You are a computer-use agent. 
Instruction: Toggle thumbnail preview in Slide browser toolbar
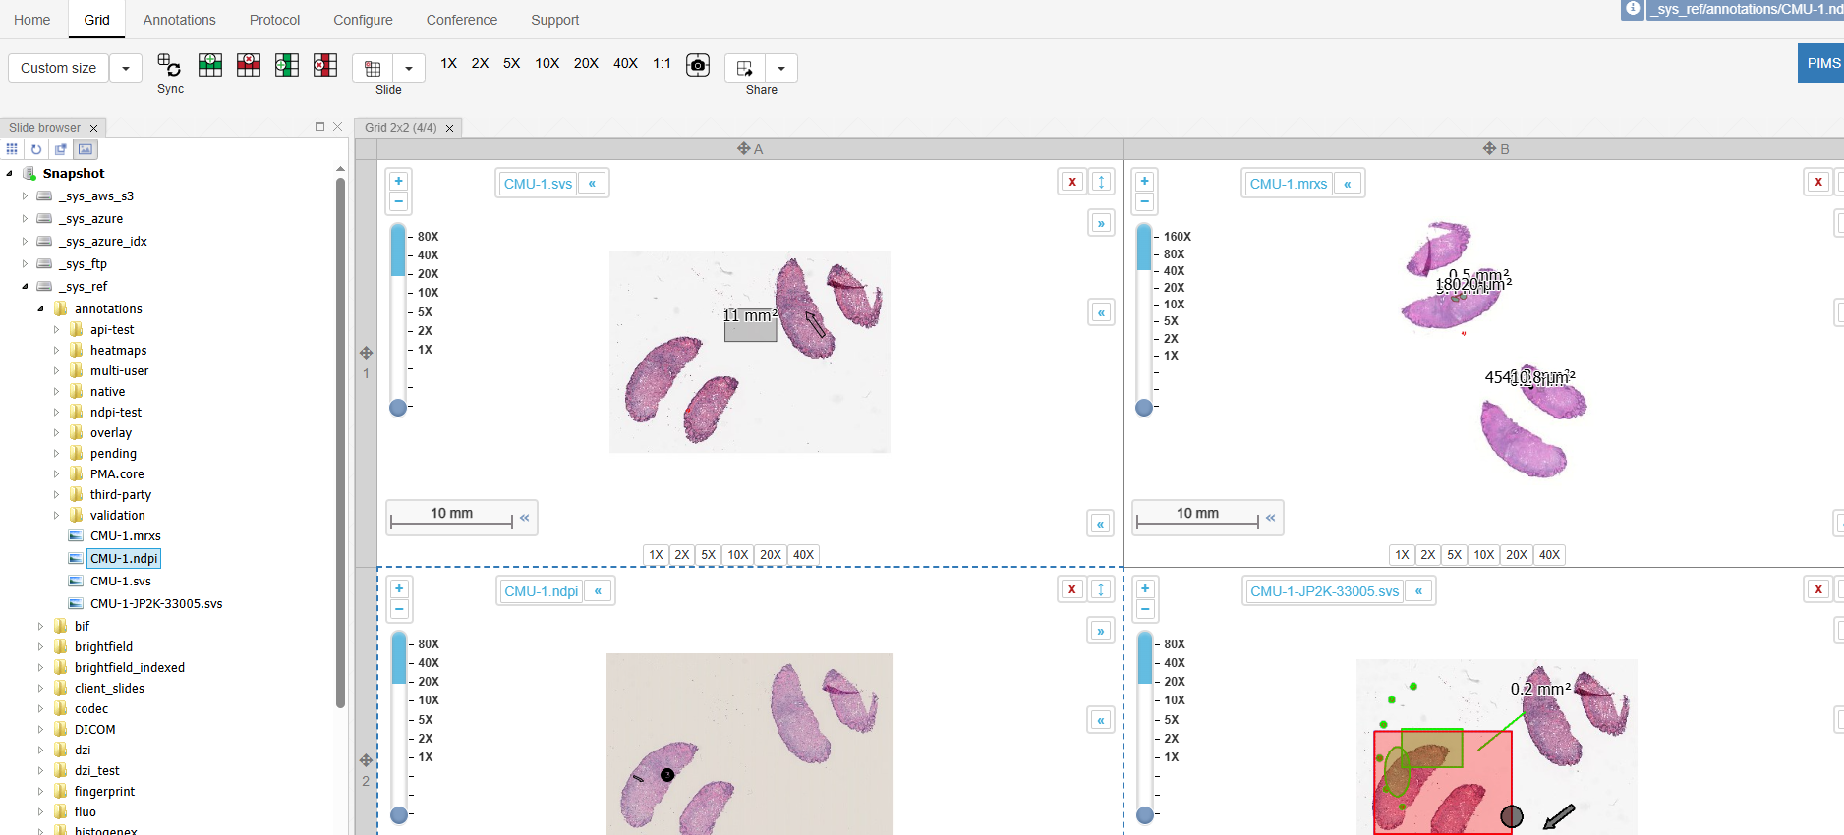point(86,149)
